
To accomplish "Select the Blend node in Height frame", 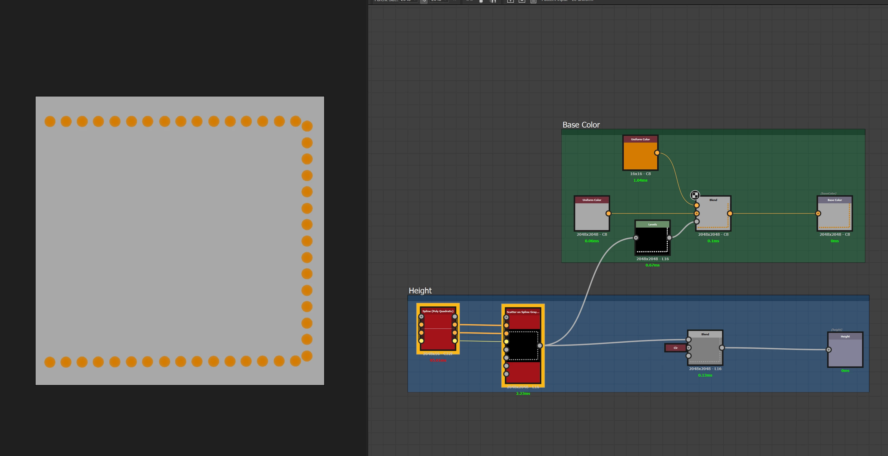I will pyautogui.click(x=705, y=350).
